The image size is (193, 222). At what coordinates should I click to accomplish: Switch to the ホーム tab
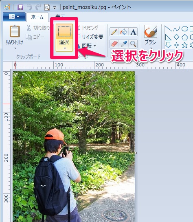point(37,17)
